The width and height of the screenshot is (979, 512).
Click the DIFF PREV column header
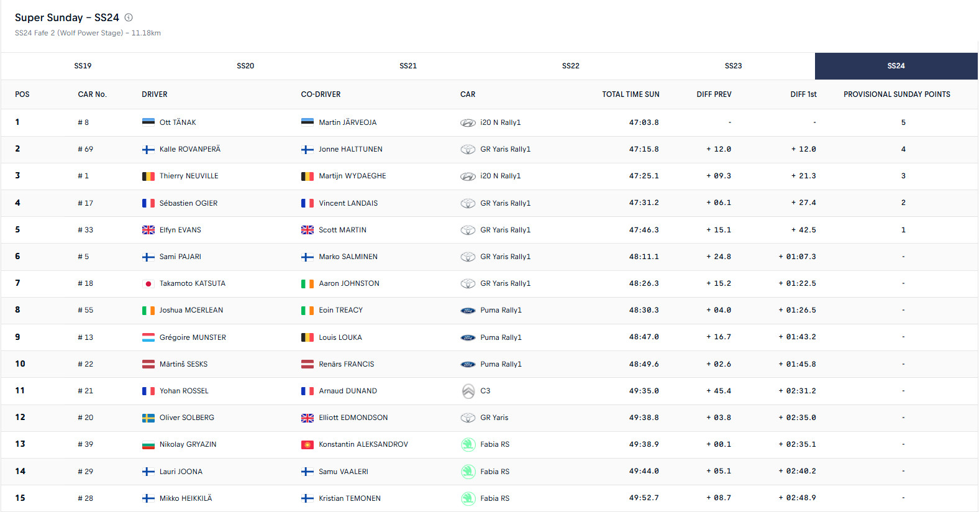coord(714,94)
